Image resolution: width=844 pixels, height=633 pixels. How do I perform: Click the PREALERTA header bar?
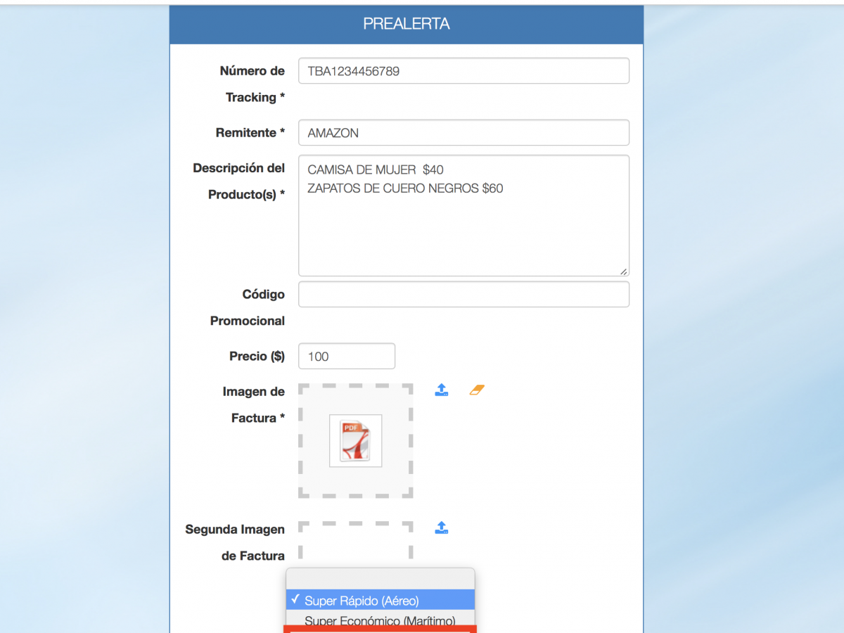(x=406, y=24)
